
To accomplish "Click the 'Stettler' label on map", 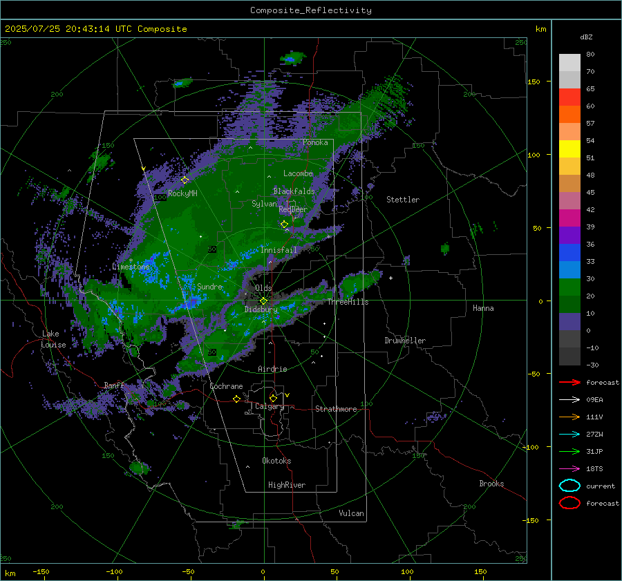I will (x=403, y=200).
